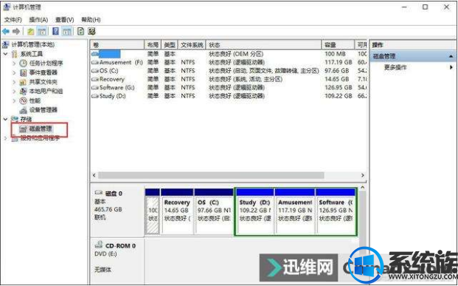
Task: Open 性能 in the tree
Action: (35, 101)
